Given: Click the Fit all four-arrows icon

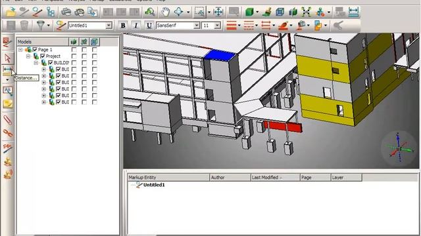Looking at the screenshot, I should pyautogui.click(x=218, y=12).
